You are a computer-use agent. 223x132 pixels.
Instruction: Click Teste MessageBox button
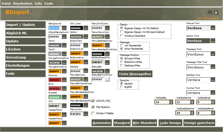(x=135, y=74)
